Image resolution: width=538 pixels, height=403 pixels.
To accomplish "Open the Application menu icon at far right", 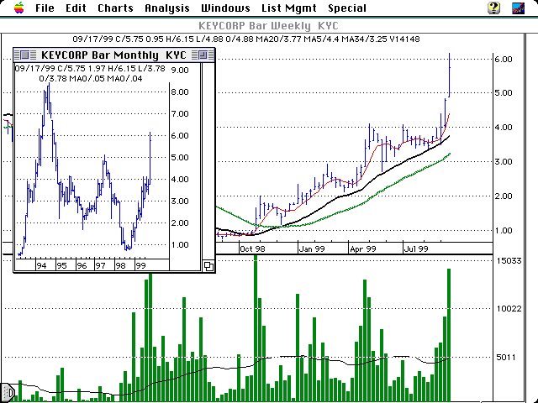I will pyautogui.click(x=518, y=8).
